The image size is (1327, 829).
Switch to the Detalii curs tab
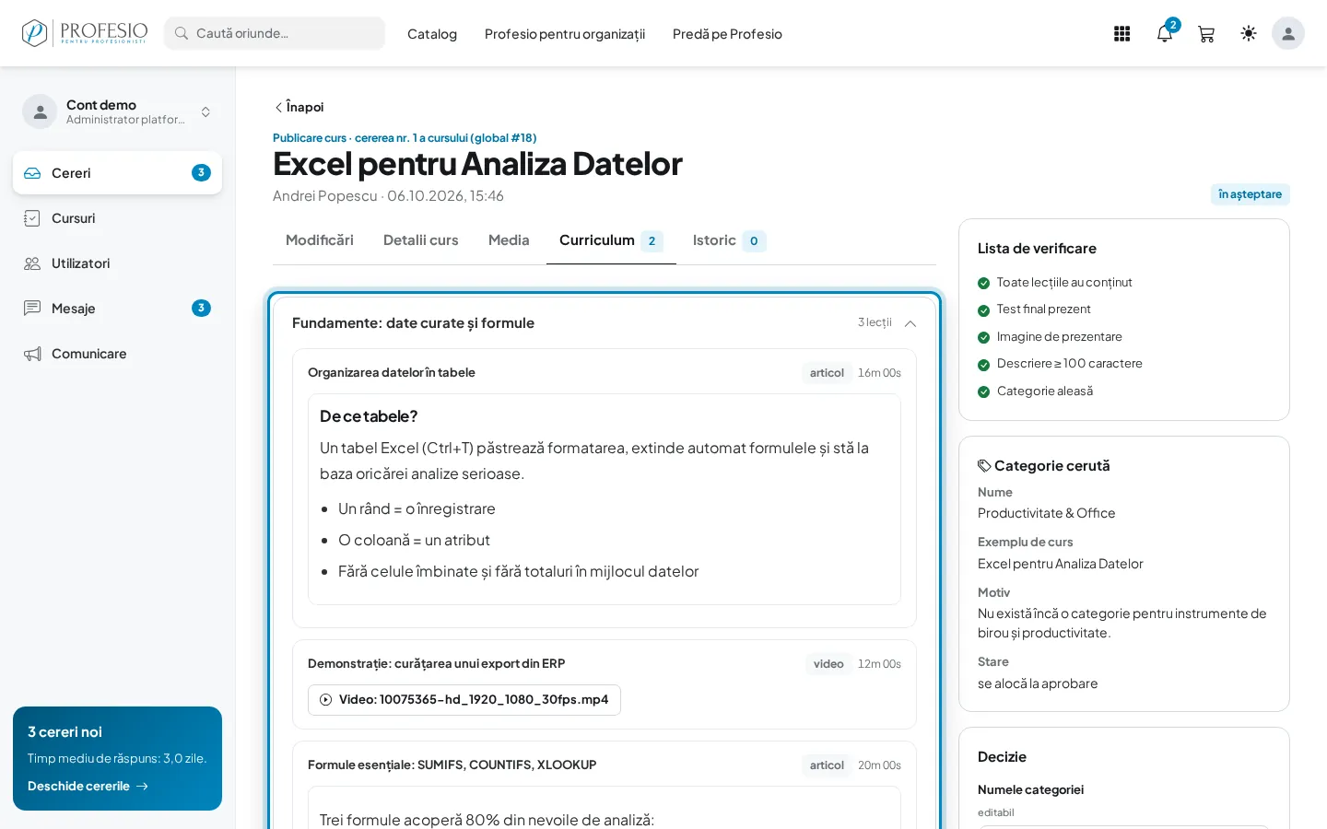point(421,240)
